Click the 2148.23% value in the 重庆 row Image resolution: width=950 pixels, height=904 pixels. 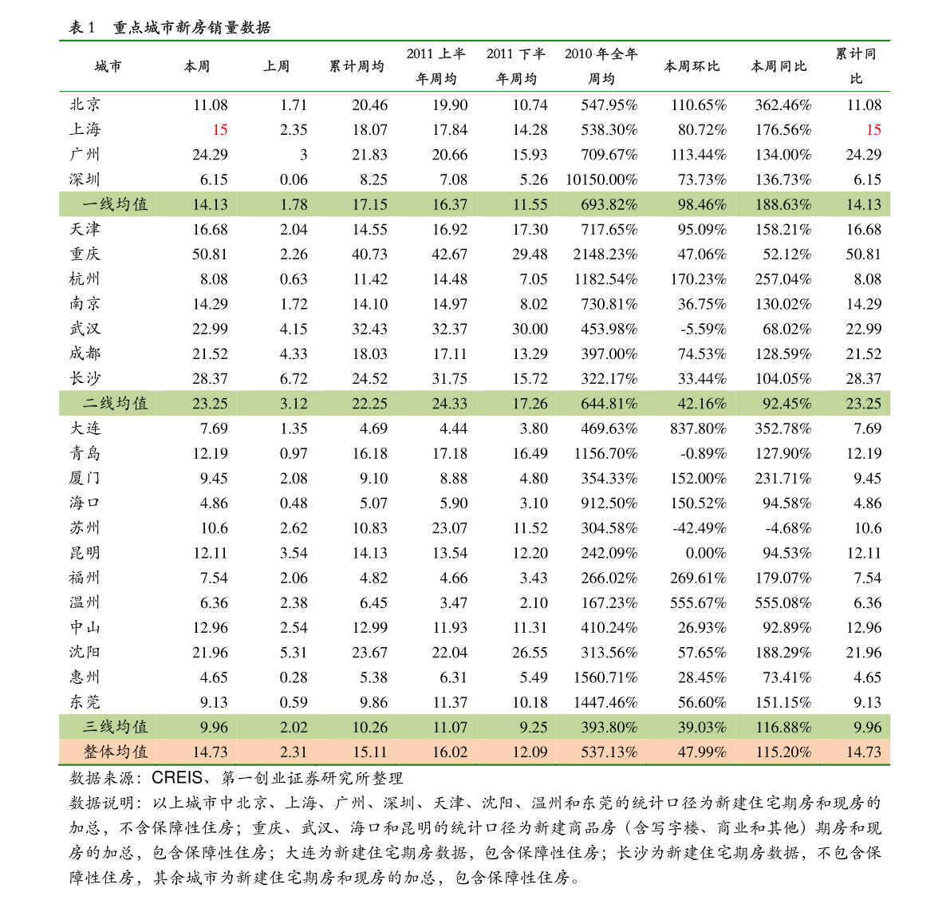coord(605,255)
